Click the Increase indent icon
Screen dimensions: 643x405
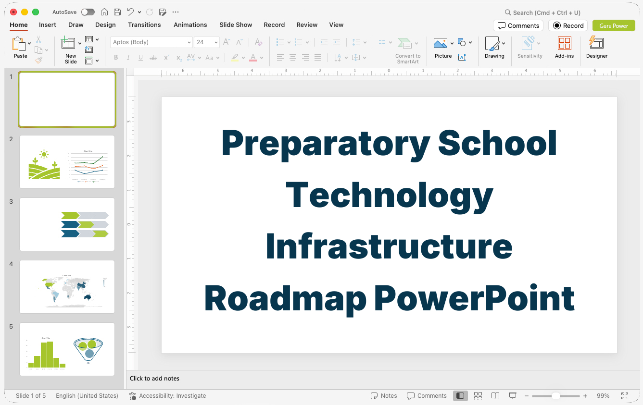pos(337,42)
